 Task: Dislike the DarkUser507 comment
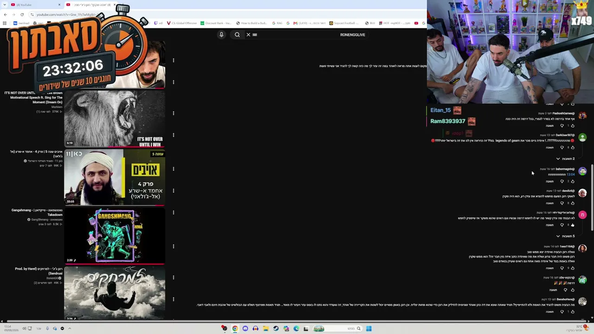(x=562, y=148)
